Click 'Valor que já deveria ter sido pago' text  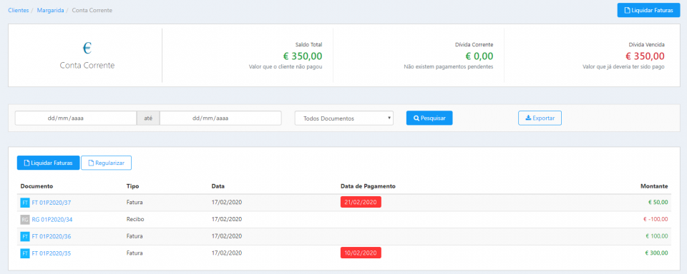click(x=623, y=67)
